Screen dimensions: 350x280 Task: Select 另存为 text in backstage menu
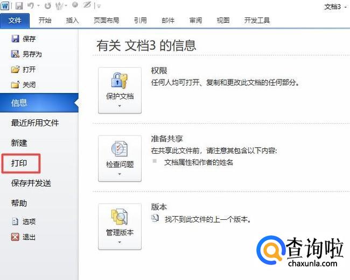[32, 54]
